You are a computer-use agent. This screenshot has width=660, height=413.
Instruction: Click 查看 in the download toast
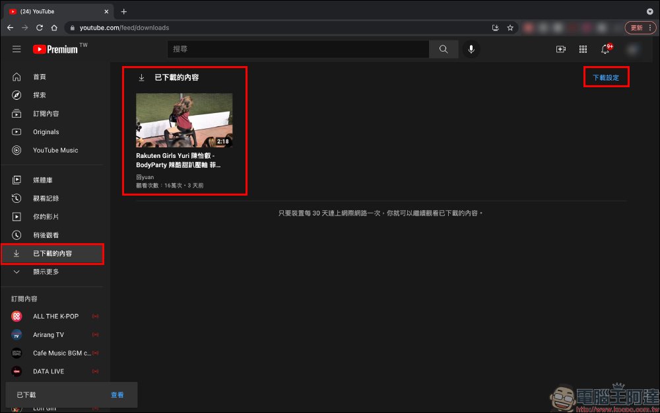tap(117, 394)
